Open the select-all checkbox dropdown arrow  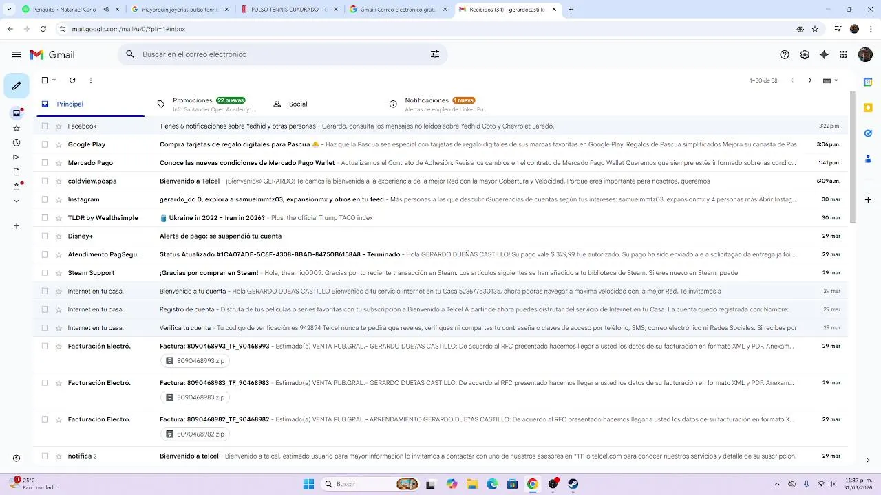[x=54, y=80]
